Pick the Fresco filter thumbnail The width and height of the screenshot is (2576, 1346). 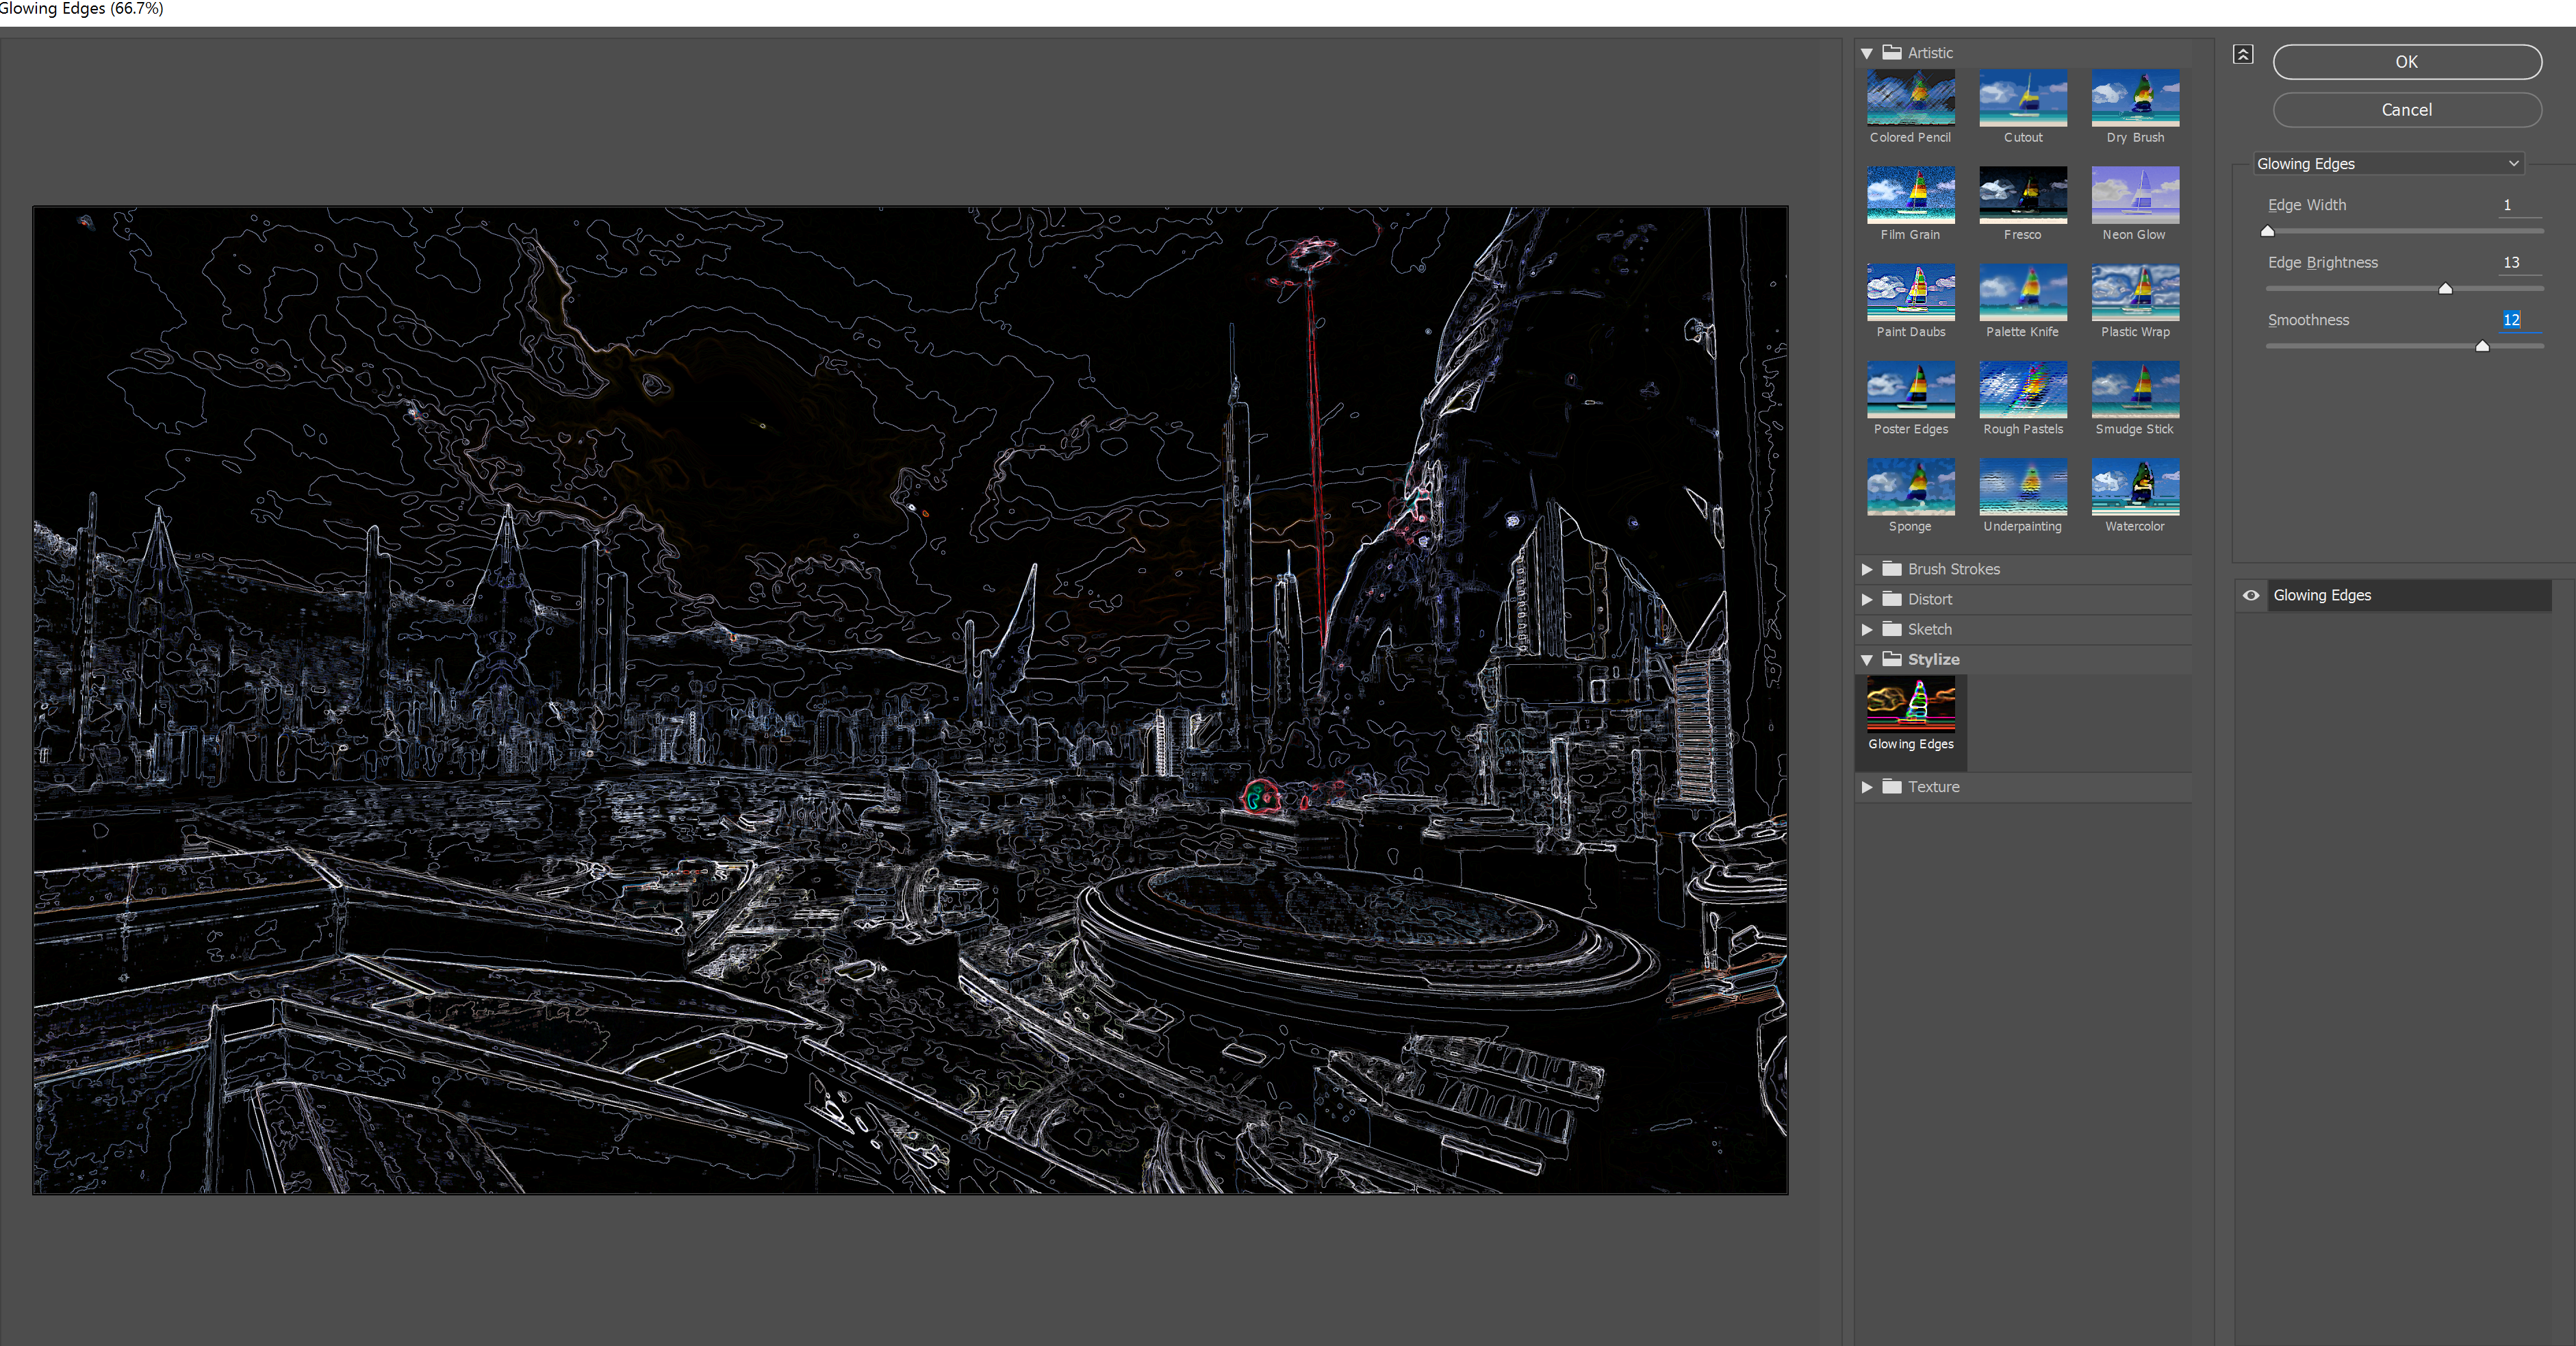click(2022, 194)
